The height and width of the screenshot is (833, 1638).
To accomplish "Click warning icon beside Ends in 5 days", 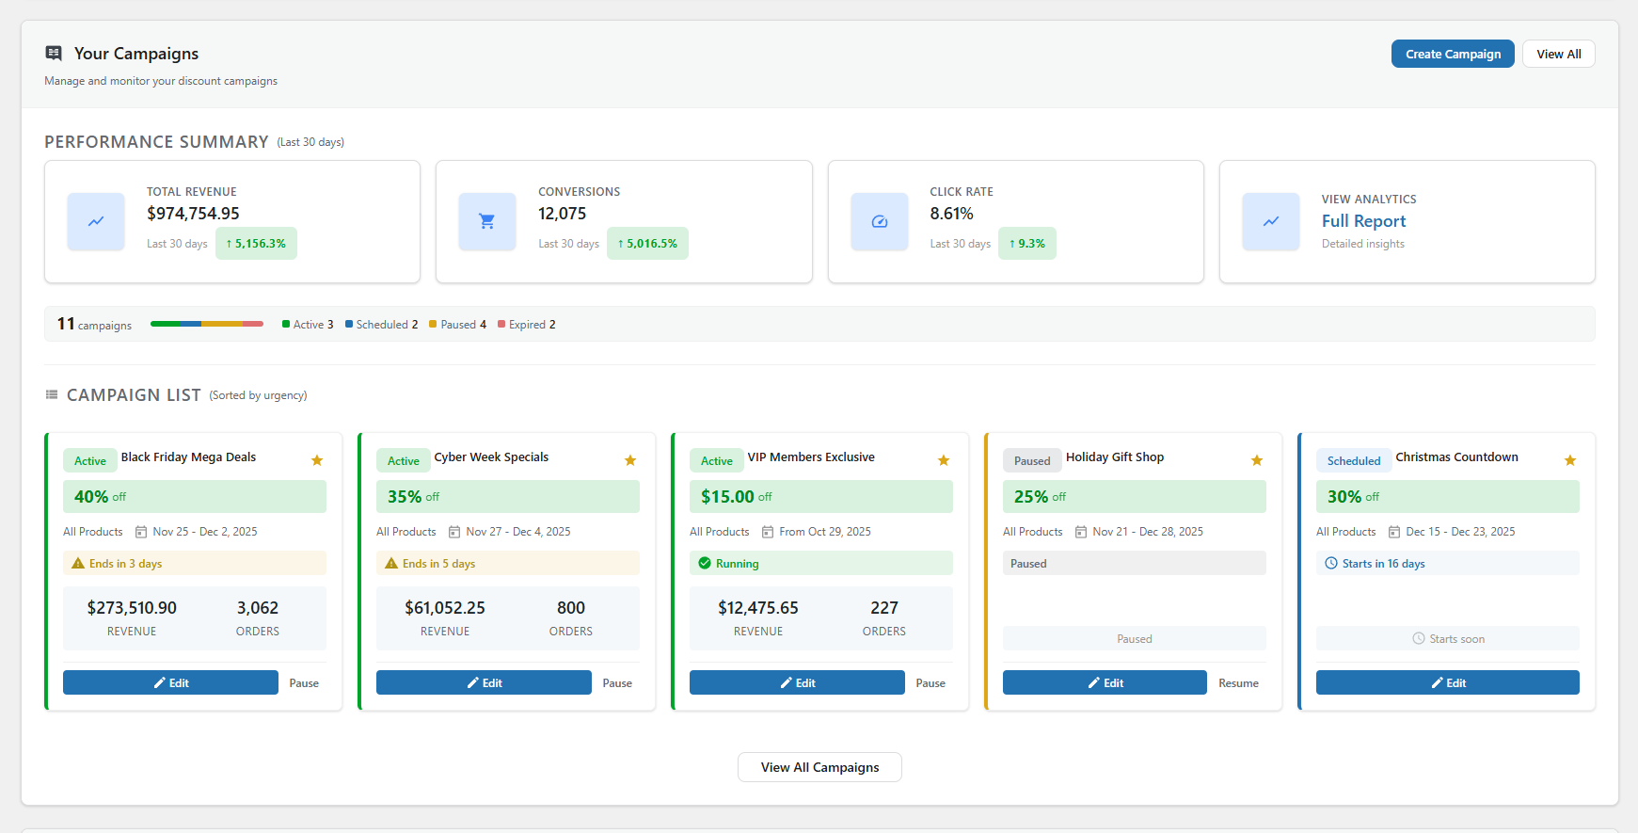I will [391, 563].
